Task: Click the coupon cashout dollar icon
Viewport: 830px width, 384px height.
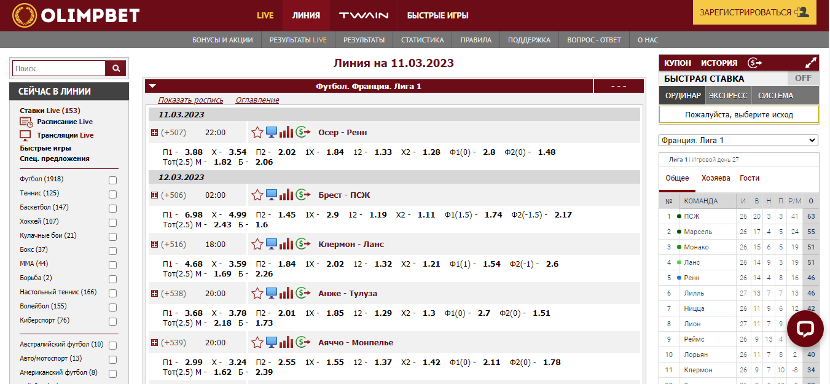Action: click(754, 63)
